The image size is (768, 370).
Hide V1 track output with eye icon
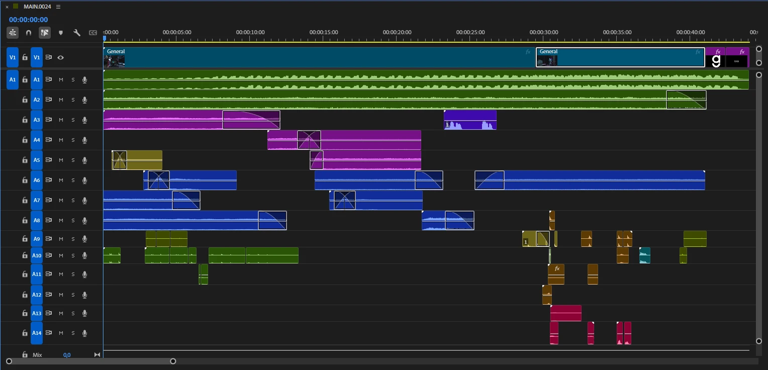(x=60, y=58)
